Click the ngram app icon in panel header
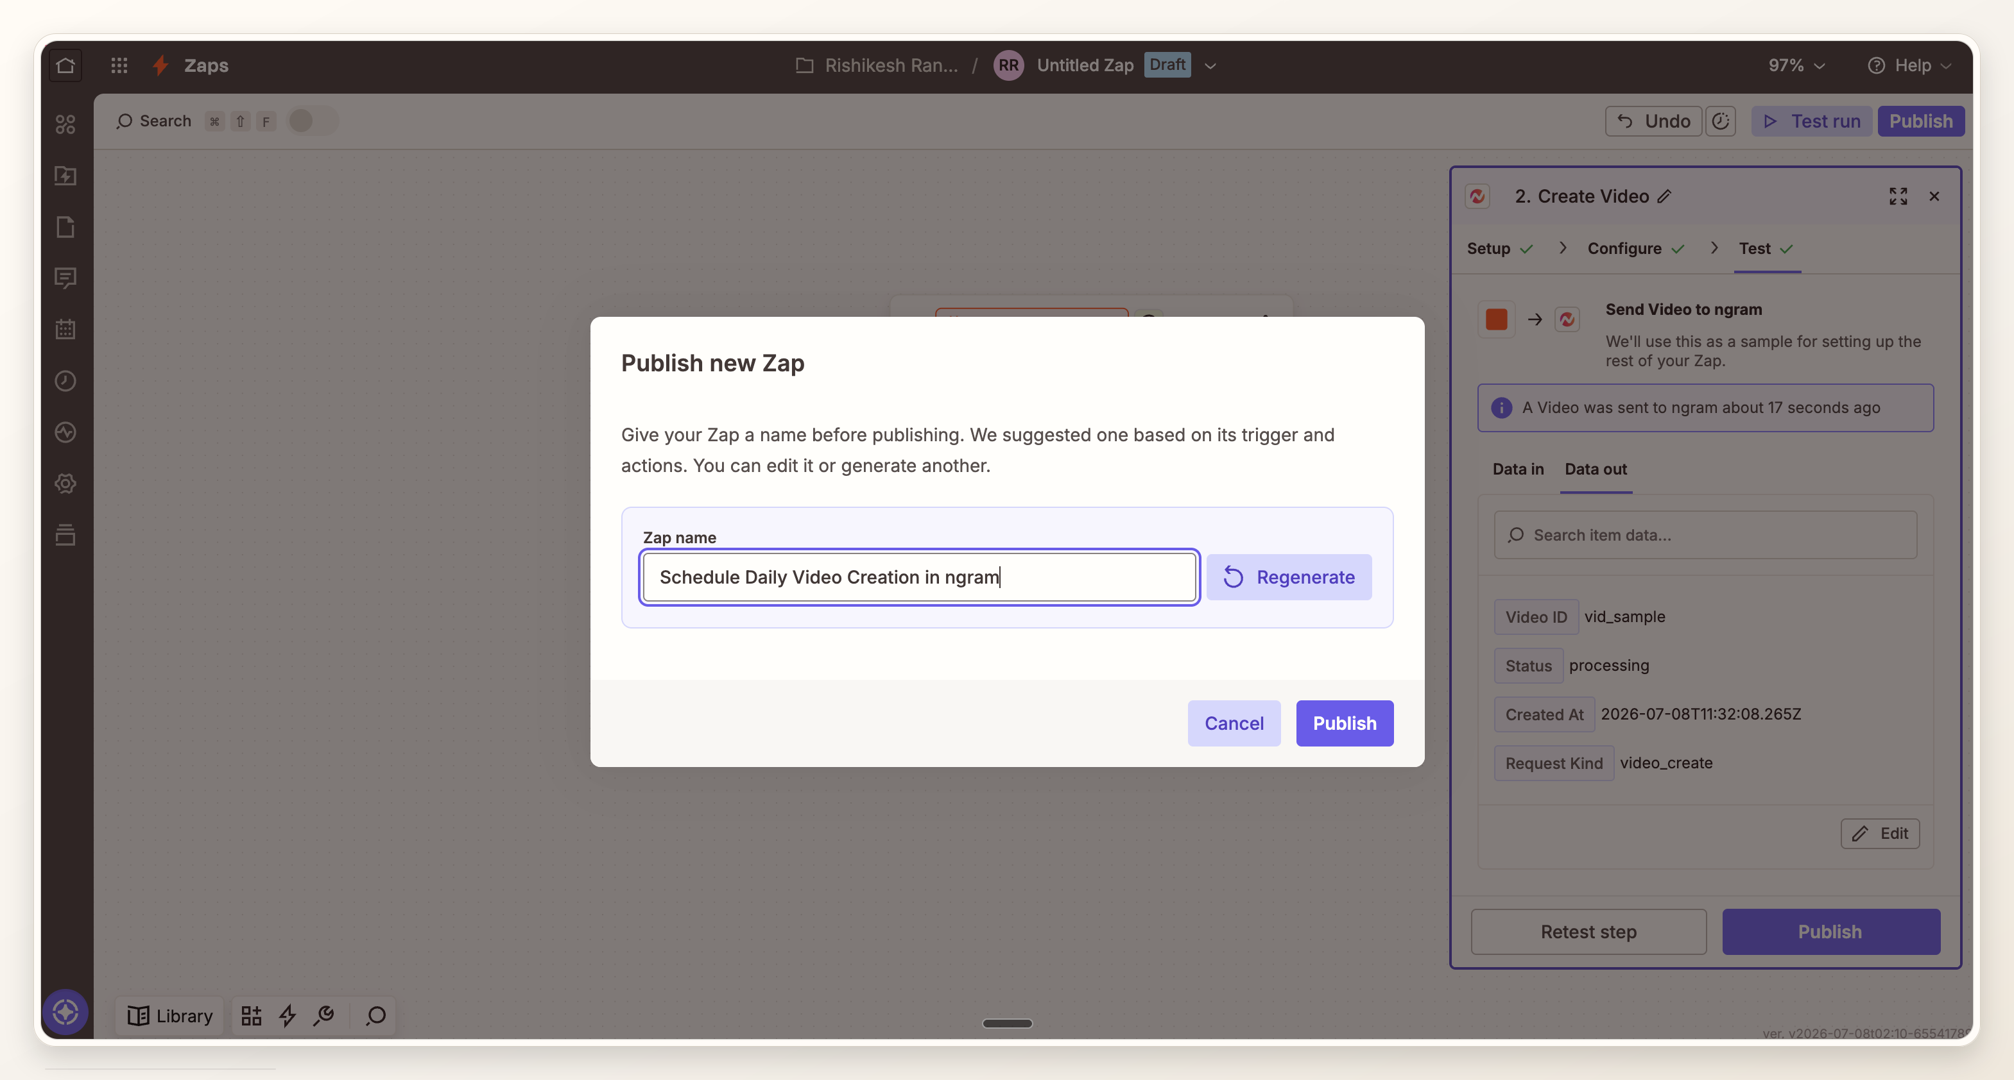This screenshot has width=2014, height=1080. pyautogui.click(x=1477, y=196)
